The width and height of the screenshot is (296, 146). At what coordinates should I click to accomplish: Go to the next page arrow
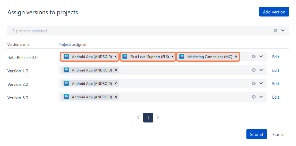tap(158, 118)
